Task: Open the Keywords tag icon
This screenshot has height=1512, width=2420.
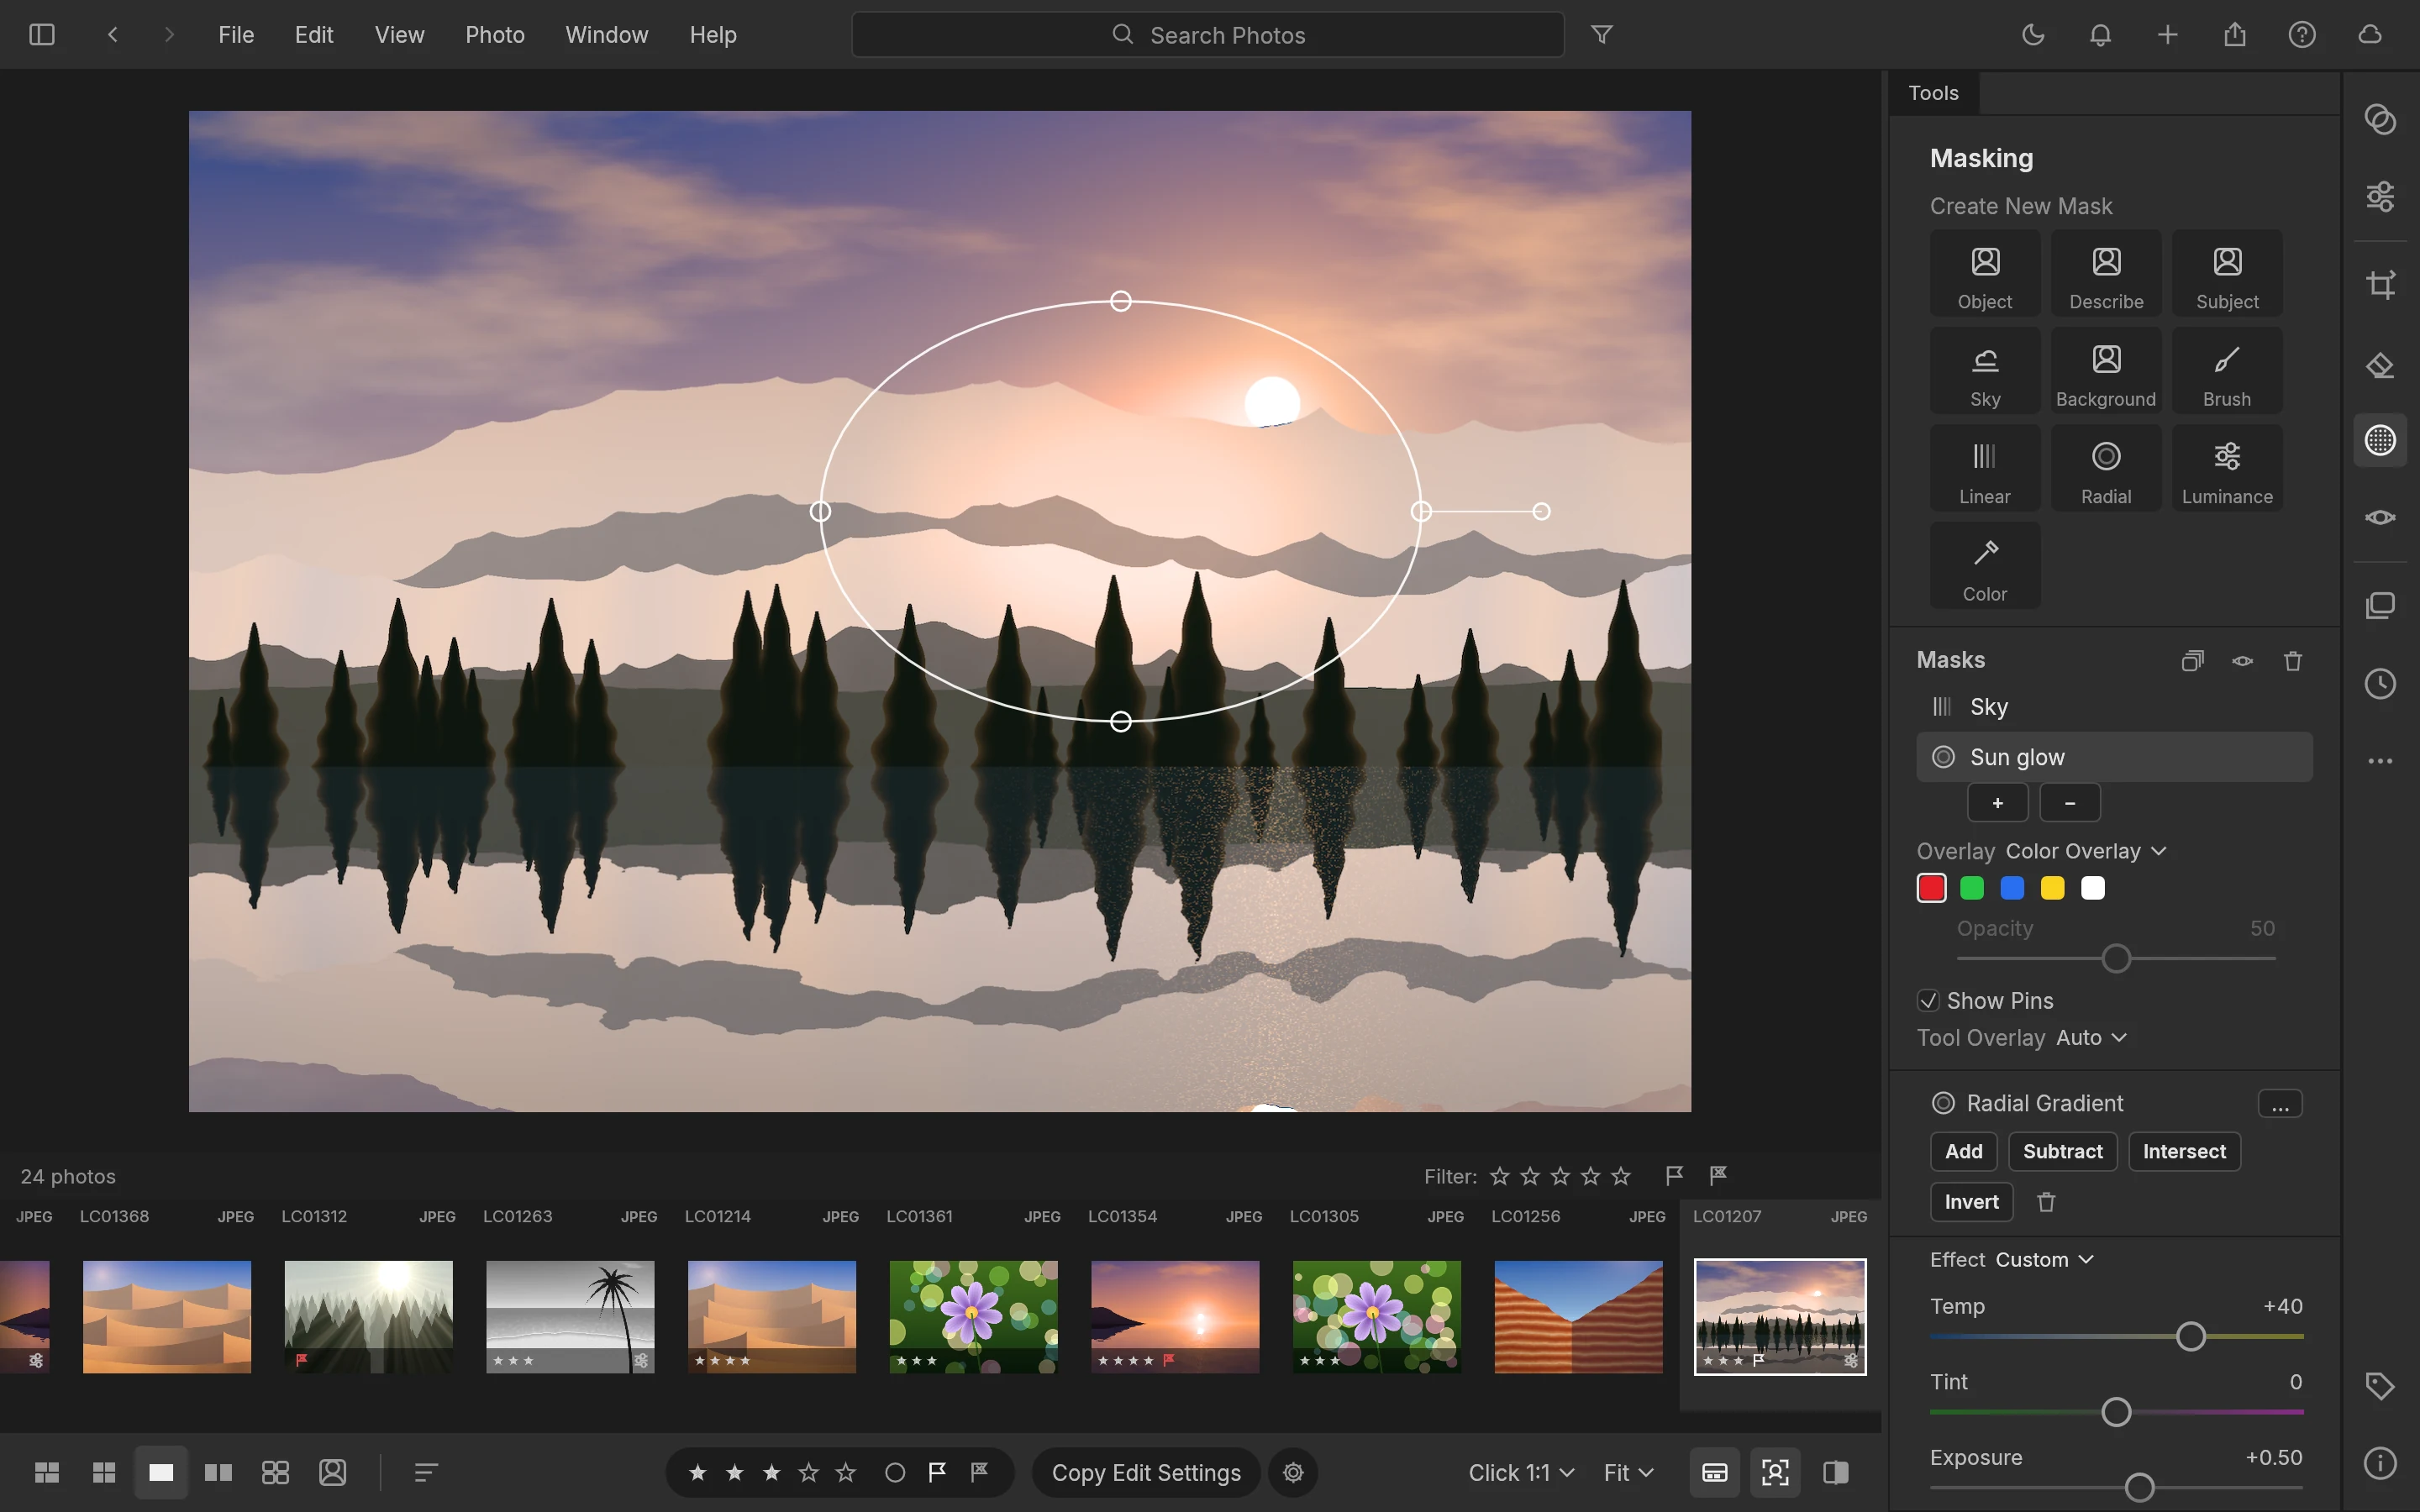Action: [2380, 1386]
